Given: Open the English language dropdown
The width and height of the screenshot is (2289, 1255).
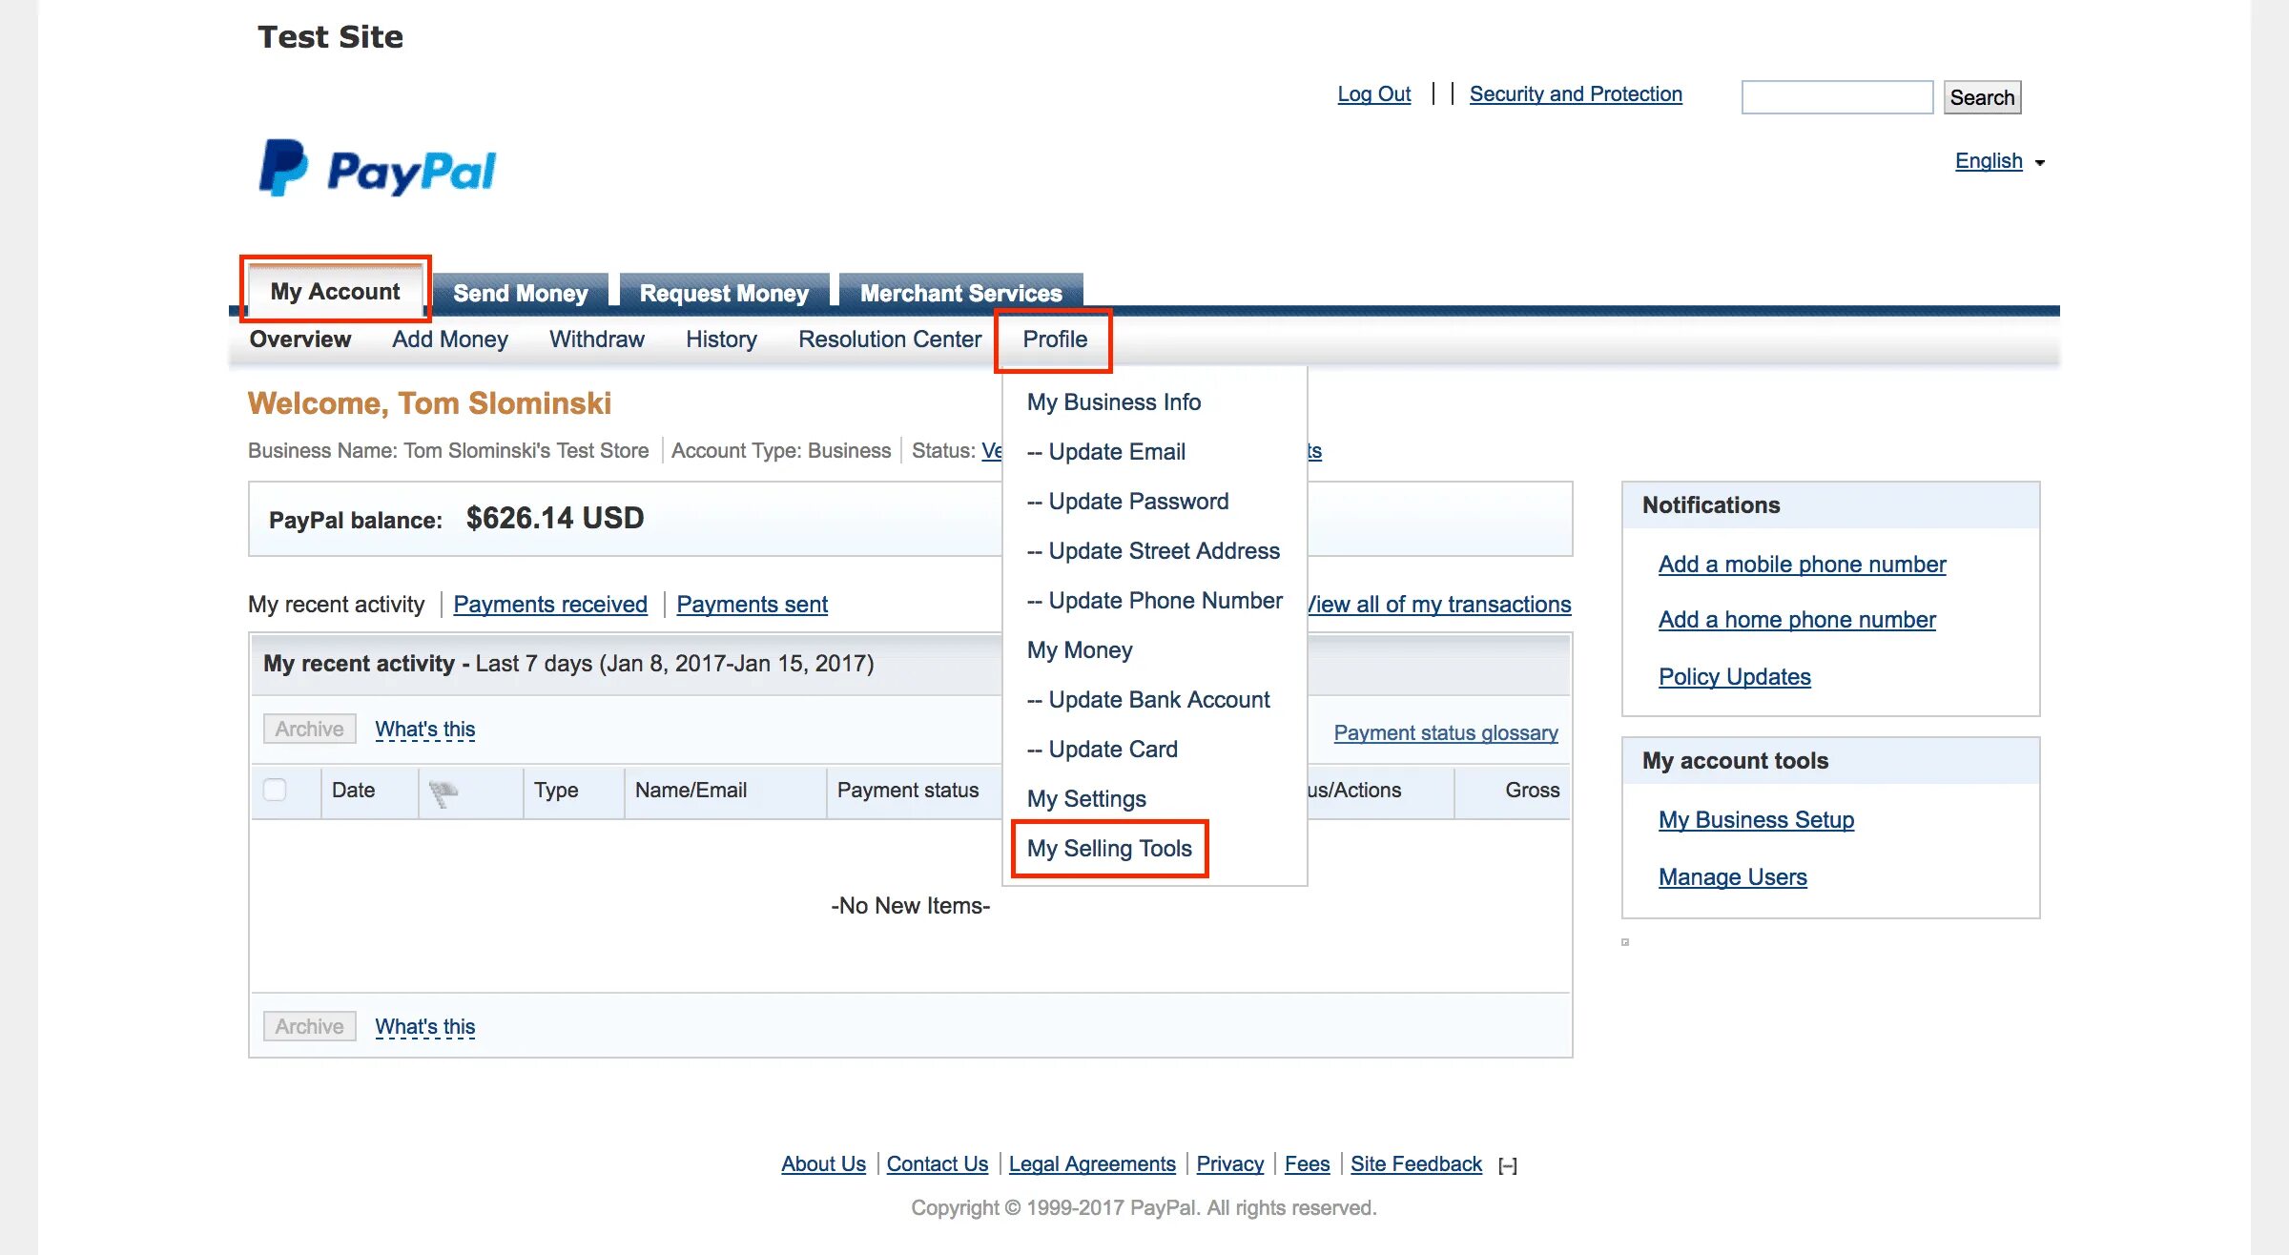Looking at the screenshot, I should pyautogui.click(x=1989, y=160).
